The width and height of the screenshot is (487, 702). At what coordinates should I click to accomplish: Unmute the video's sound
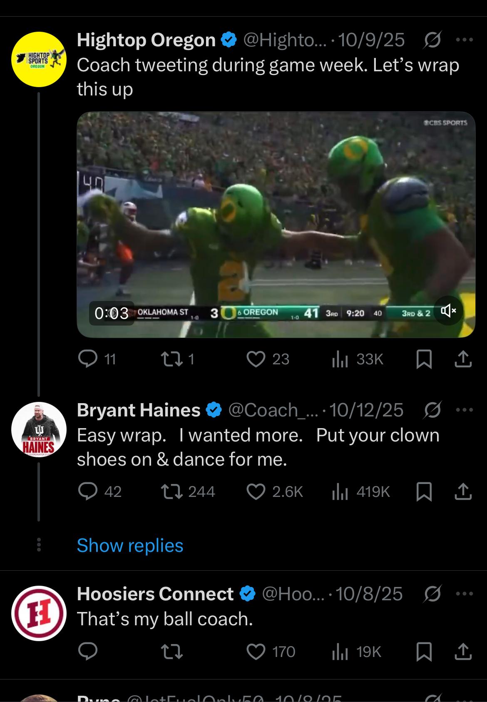pos(448,311)
